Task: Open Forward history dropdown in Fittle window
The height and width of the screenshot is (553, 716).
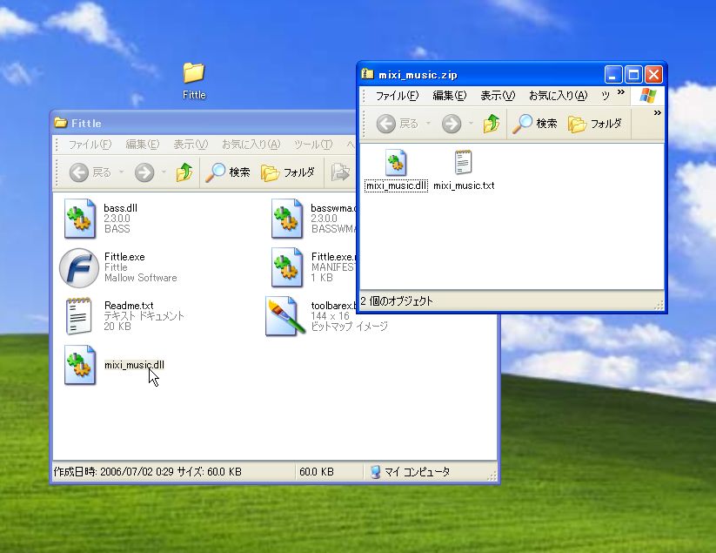Action: [164, 172]
